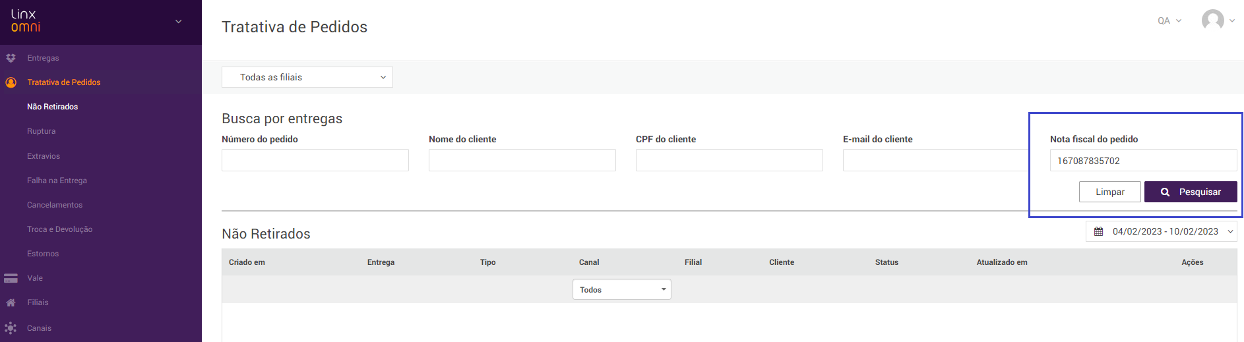Open the QA environment dropdown
The width and height of the screenshot is (1244, 342).
(1169, 20)
